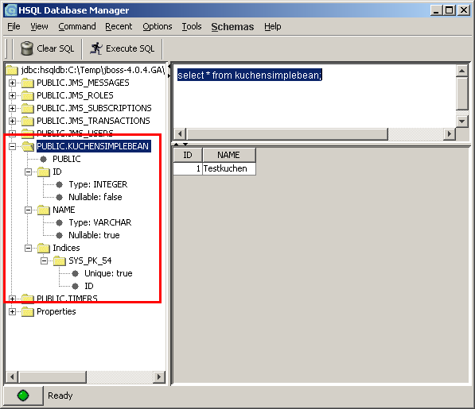Click the tree panel scroll right arrow

coord(159,376)
